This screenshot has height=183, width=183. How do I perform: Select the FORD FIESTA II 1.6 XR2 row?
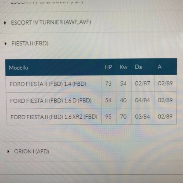pos(91,117)
